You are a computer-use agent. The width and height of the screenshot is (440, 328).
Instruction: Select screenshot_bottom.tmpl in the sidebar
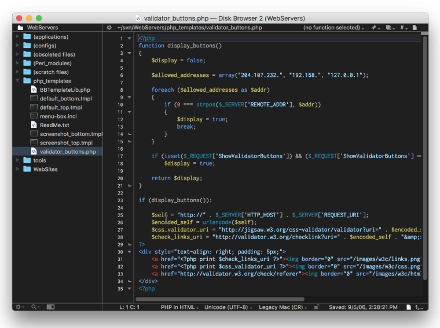click(x=57, y=134)
